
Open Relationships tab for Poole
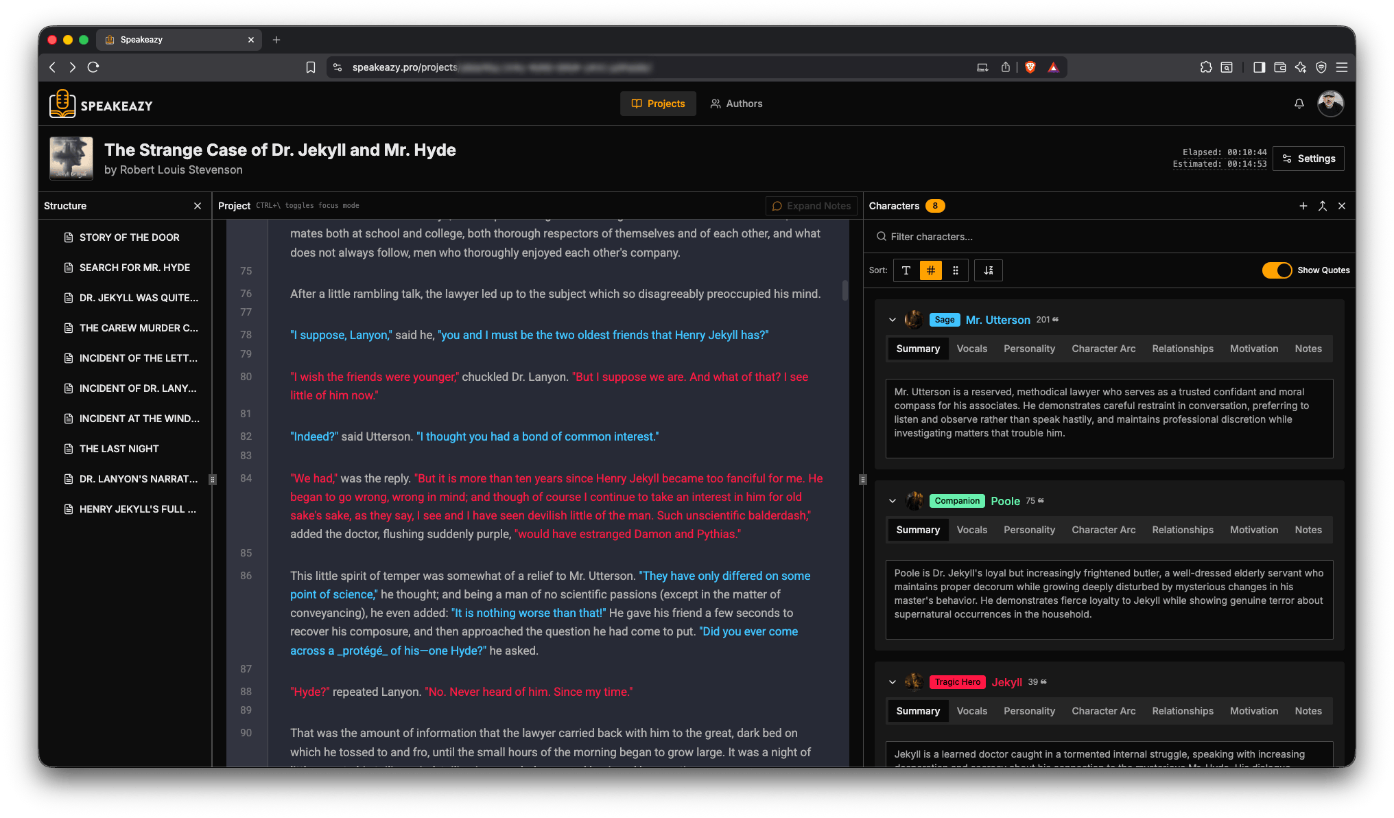click(x=1182, y=530)
